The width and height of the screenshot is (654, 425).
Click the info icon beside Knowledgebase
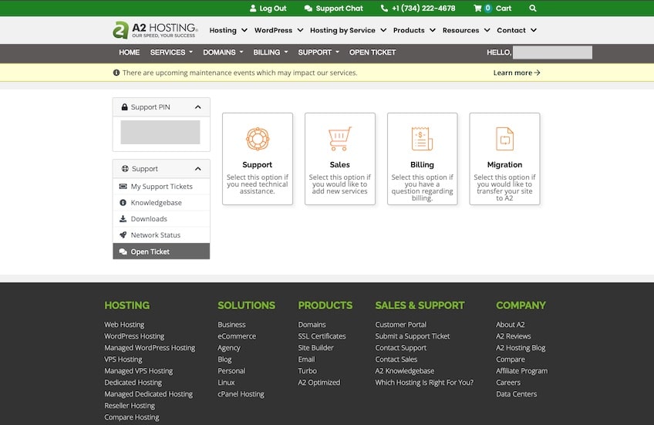123,202
